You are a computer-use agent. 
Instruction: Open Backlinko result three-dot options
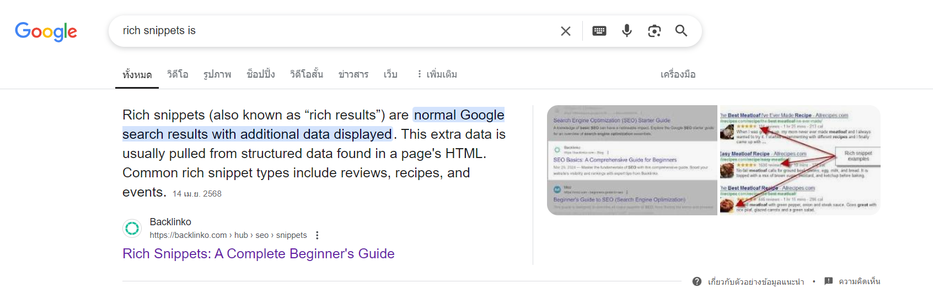[x=317, y=235]
